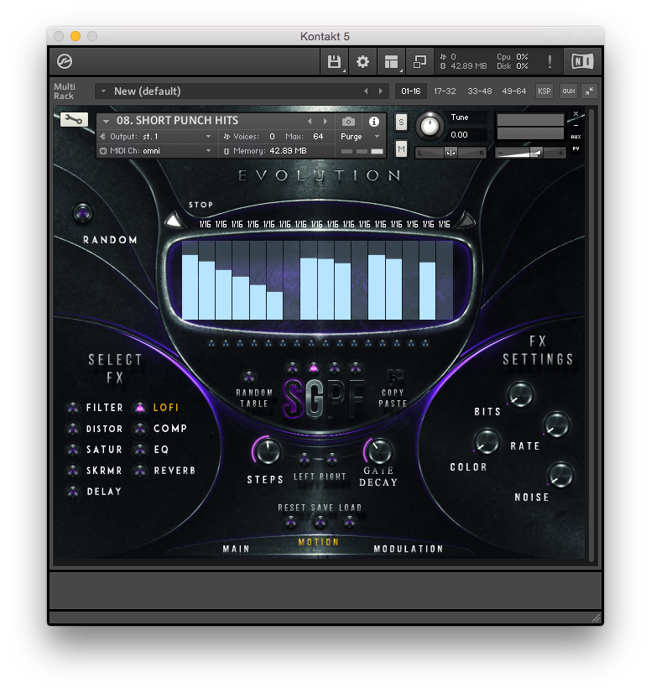Switch to the MAIN tab
This screenshot has width=651, height=693.
tap(236, 549)
